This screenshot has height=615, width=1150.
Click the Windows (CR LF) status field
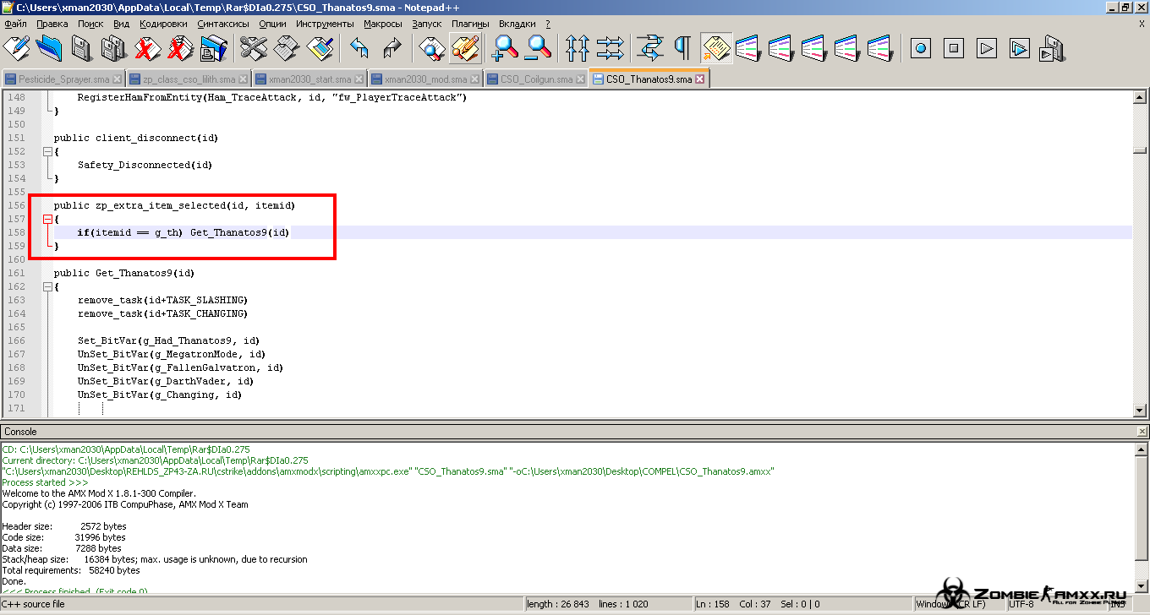click(x=959, y=604)
